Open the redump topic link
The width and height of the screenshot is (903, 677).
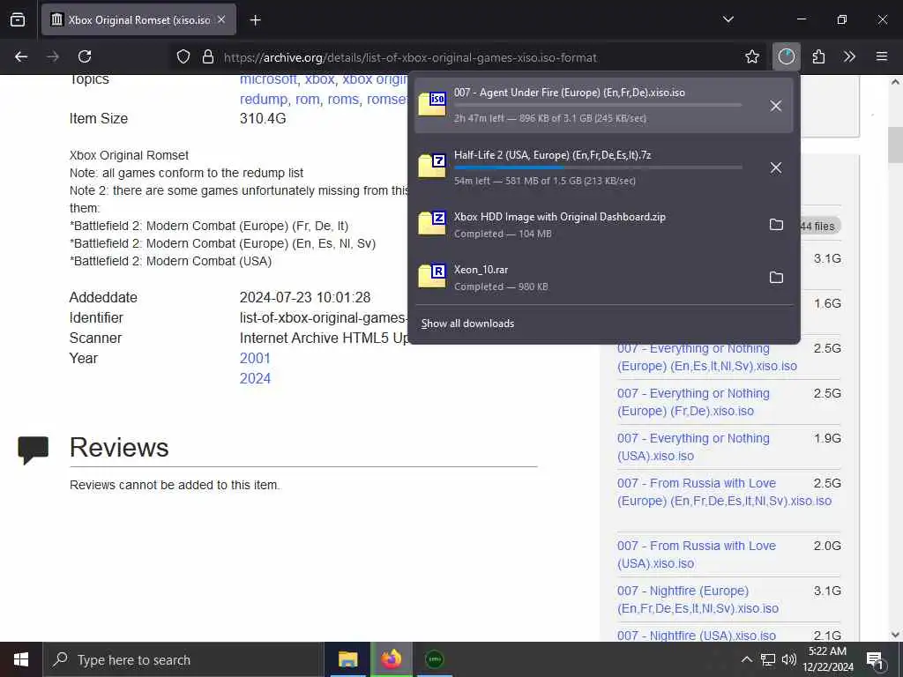[263, 99]
